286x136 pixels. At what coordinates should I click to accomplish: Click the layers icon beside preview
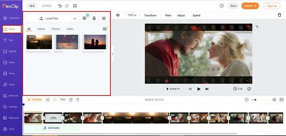pos(257,27)
